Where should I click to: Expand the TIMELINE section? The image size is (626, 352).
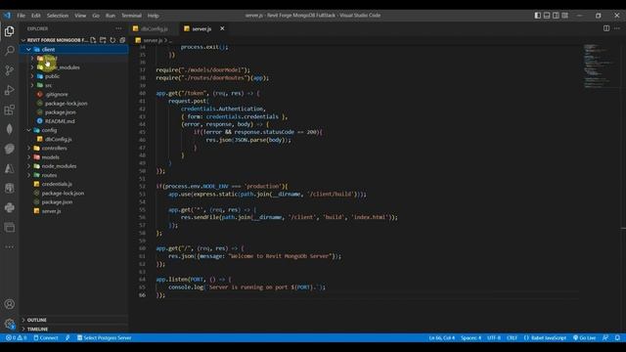[x=74, y=329]
